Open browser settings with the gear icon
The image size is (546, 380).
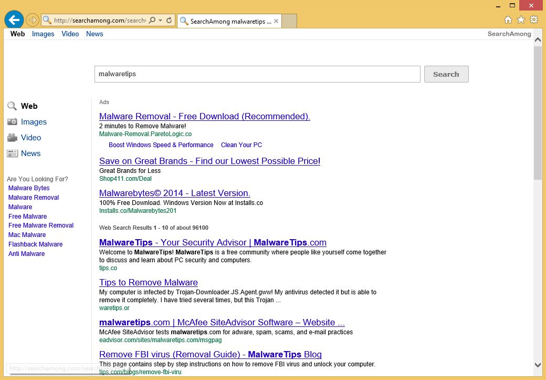(533, 19)
